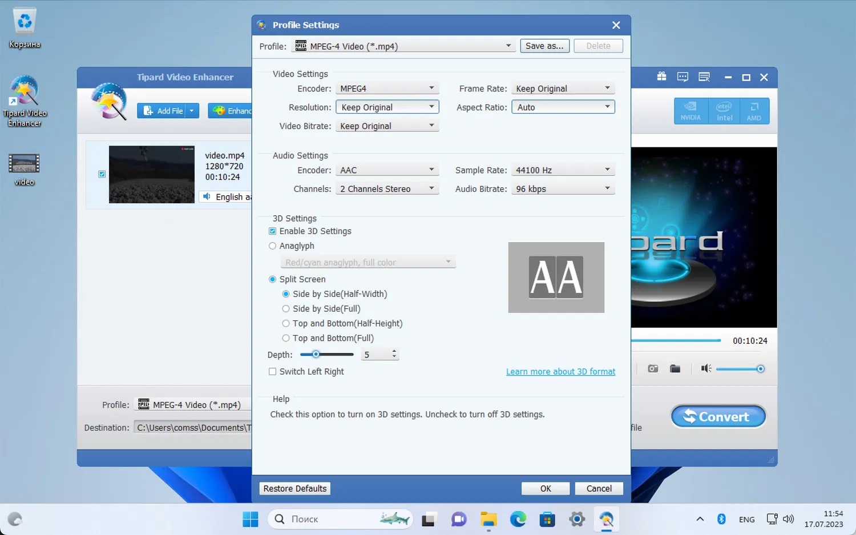Image resolution: width=856 pixels, height=535 pixels.
Task: Select the Split Screen radio button
Action: coord(273,279)
